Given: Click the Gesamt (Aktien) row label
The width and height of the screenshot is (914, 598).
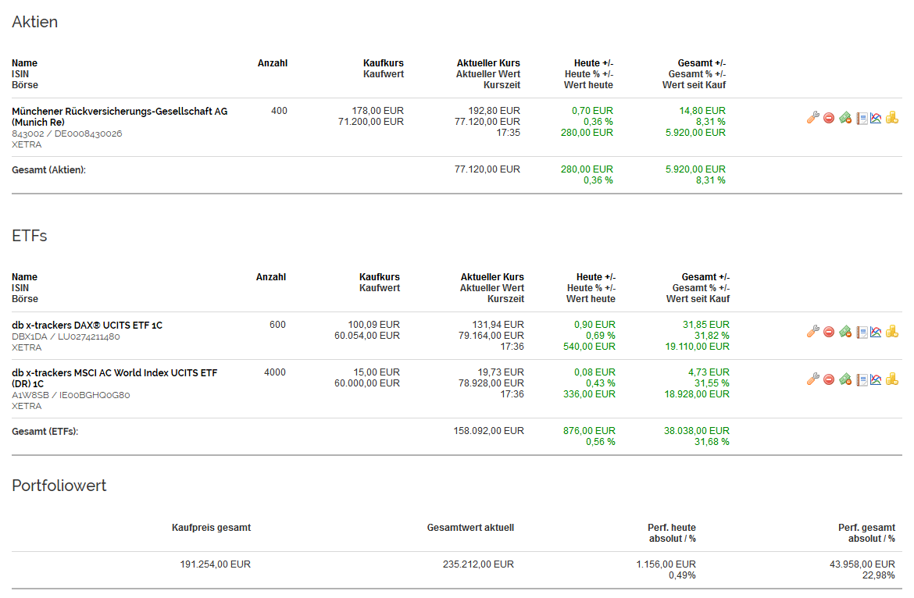Looking at the screenshot, I should pyautogui.click(x=49, y=170).
